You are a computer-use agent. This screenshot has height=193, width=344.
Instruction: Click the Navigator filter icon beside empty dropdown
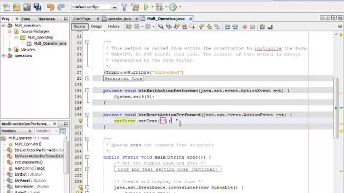(63, 131)
